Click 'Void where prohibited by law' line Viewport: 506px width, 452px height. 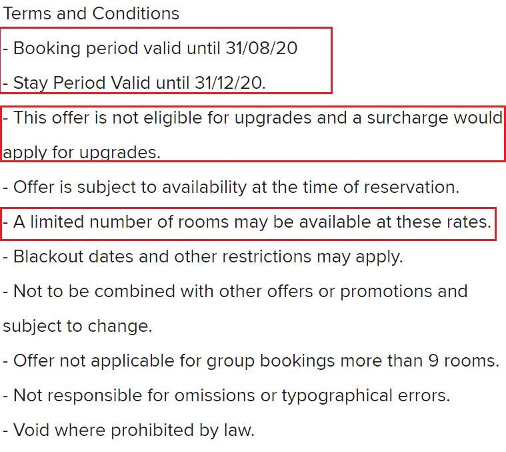pyautogui.click(x=130, y=430)
